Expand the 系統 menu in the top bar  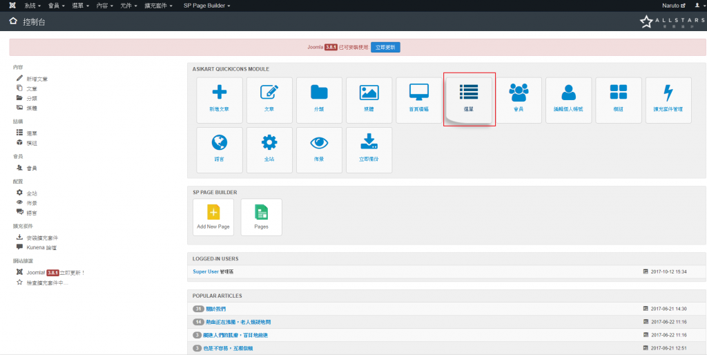tap(34, 6)
